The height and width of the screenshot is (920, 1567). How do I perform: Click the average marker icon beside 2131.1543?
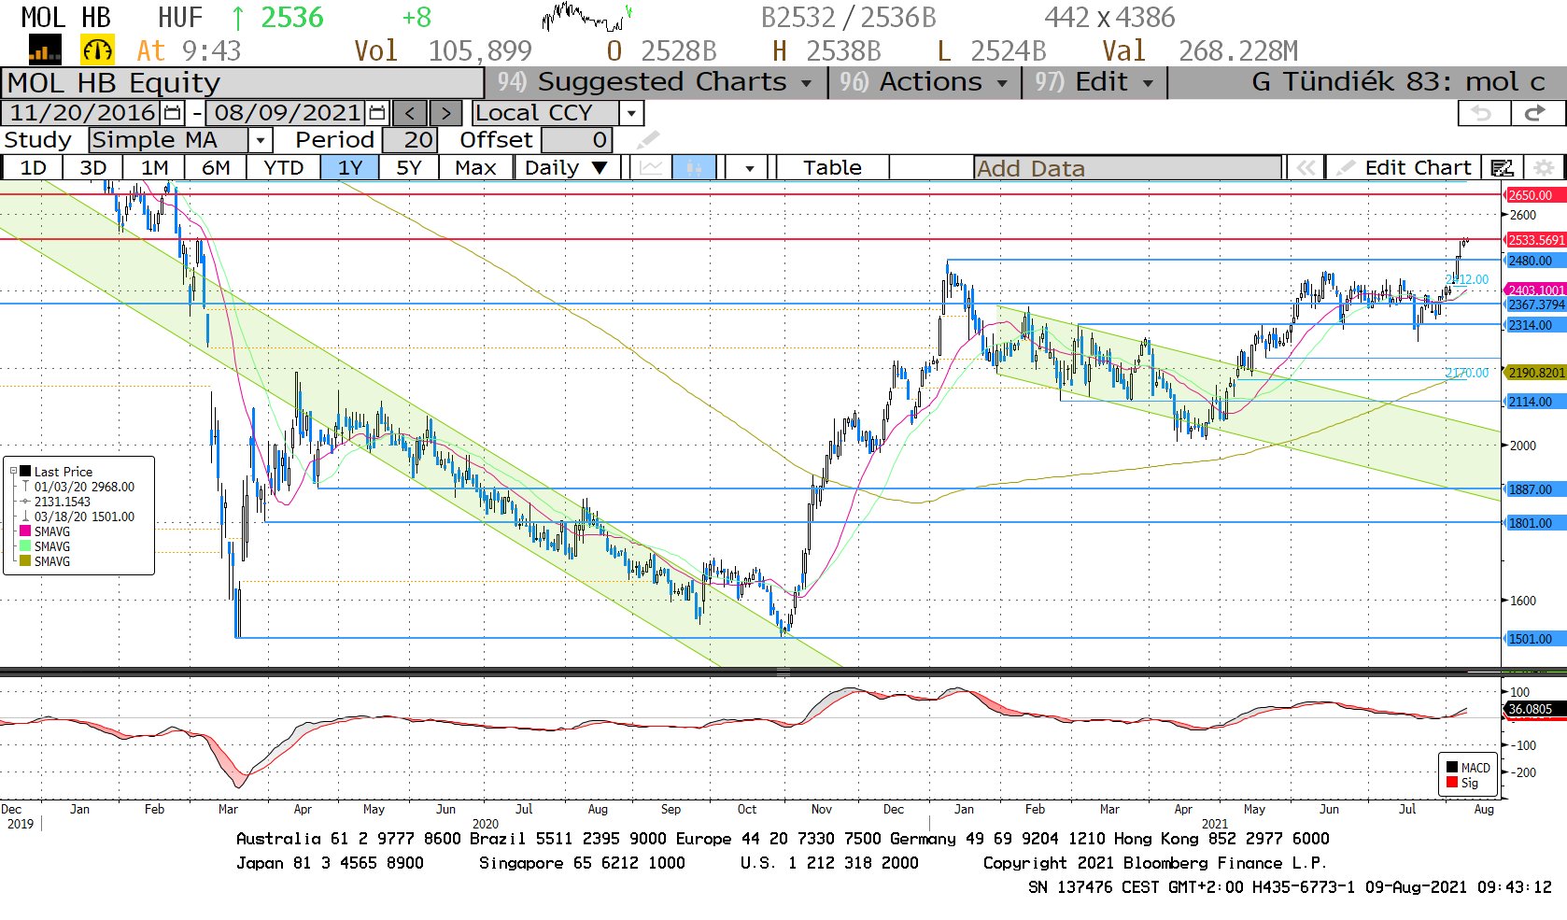tap(26, 502)
